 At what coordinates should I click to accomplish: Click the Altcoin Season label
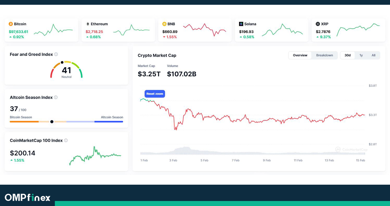[112, 117]
